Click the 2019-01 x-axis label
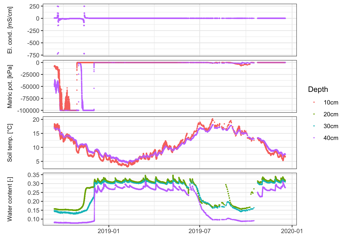 click(x=109, y=231)
